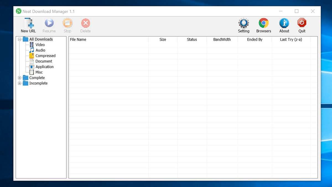Expand the Incomplete folder node
332x187 pixels.
tap(20, 83)
